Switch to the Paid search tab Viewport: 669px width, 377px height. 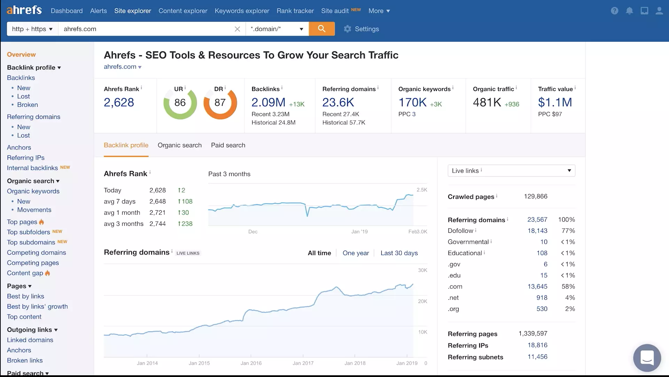pos(228,145)
